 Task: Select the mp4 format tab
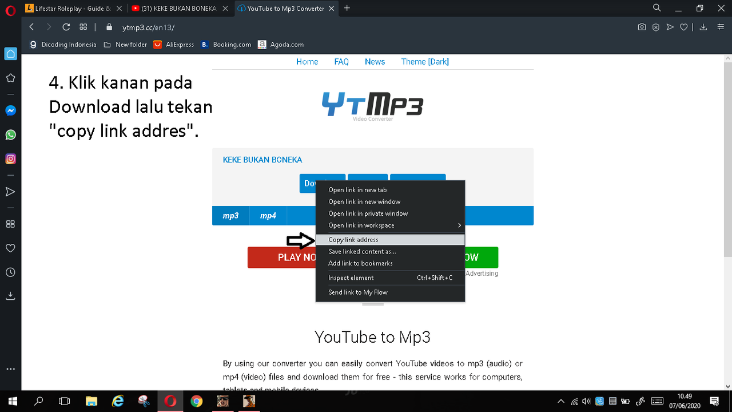click(x=268, y=216)
